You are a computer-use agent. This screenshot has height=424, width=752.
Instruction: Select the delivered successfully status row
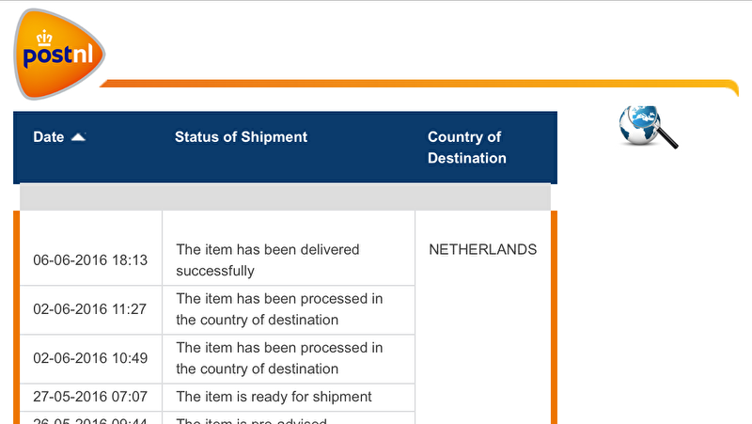coord(268,260)
